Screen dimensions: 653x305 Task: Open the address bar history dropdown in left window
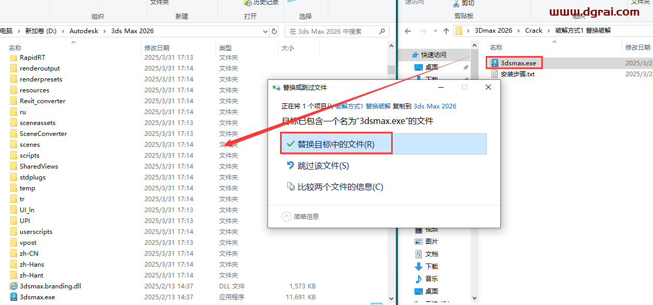pos(266,31)
